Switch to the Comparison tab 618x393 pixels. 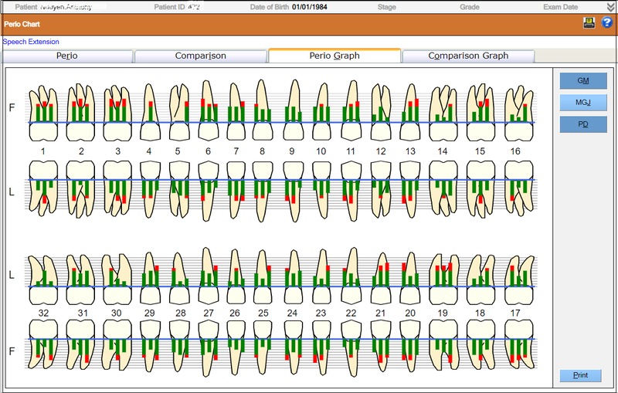pyautogui.click(x=200, y=56)
